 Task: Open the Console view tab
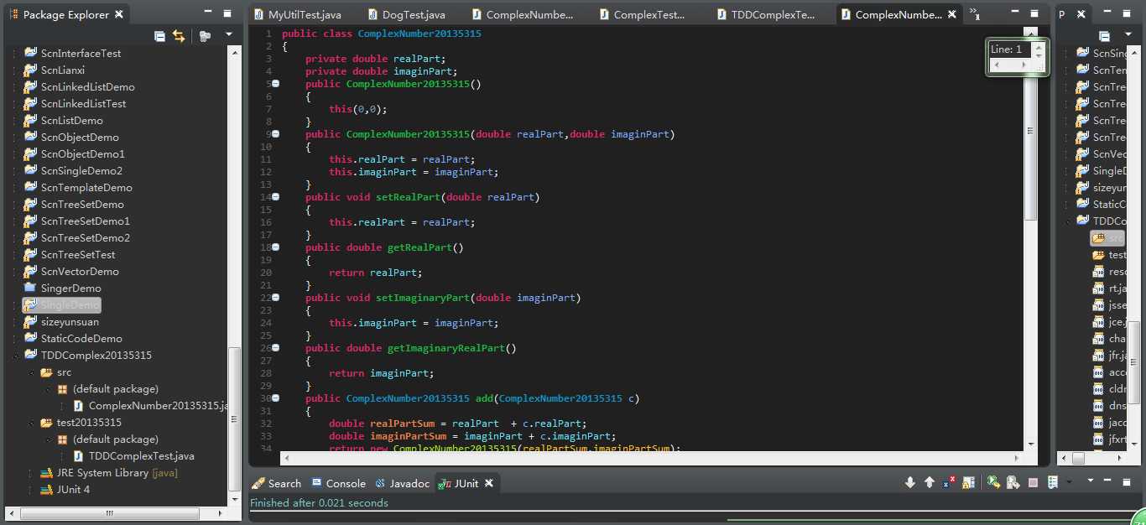coord(338,483)
